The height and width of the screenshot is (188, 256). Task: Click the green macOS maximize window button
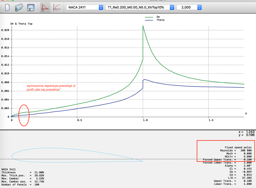[x=13, y=0]
